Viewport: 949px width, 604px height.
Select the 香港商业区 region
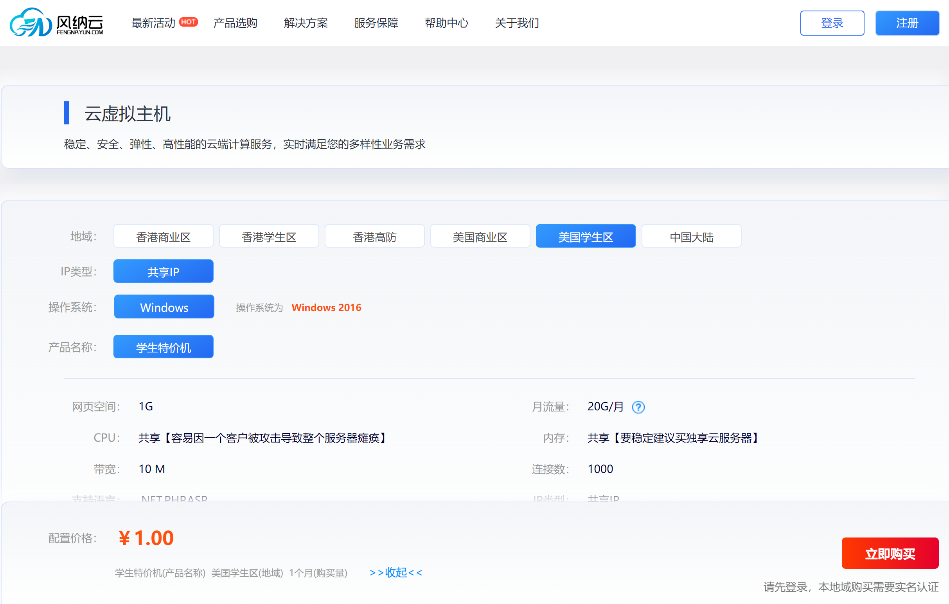tap(164, 236)
